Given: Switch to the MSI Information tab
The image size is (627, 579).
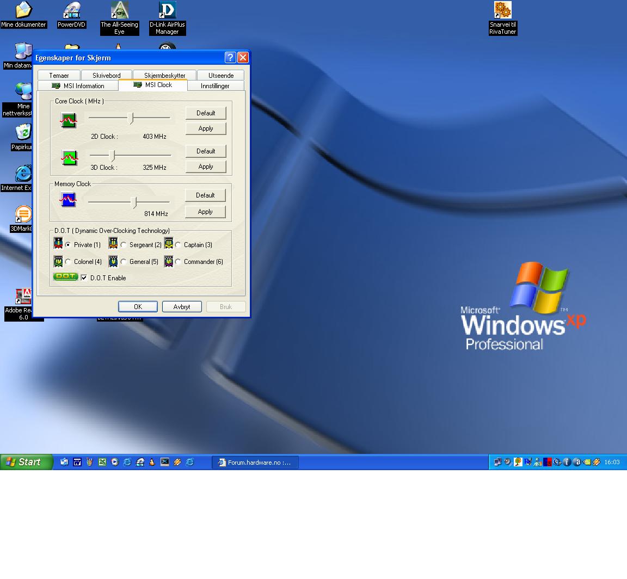Looking at the screenshot, I should pyautogui.click(x=78, y=85).
